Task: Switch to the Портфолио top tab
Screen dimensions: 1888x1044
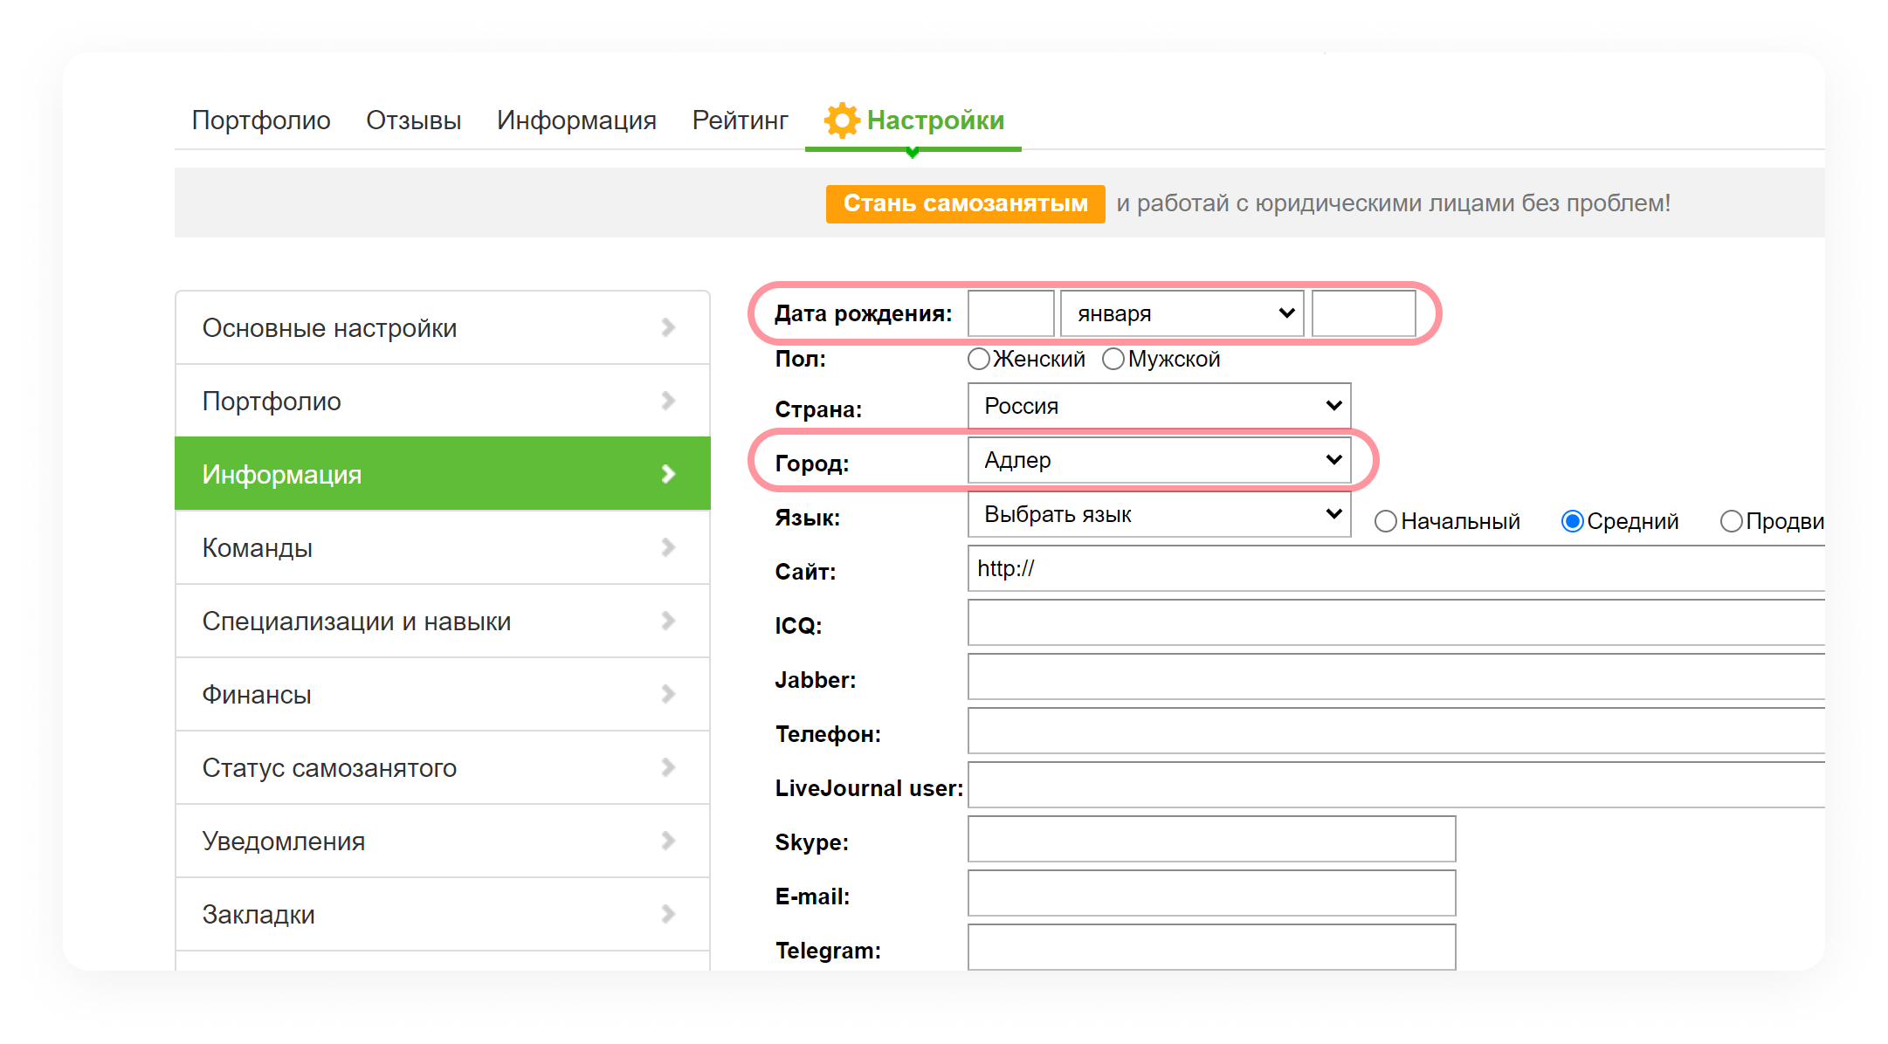Action: point(261,120)
